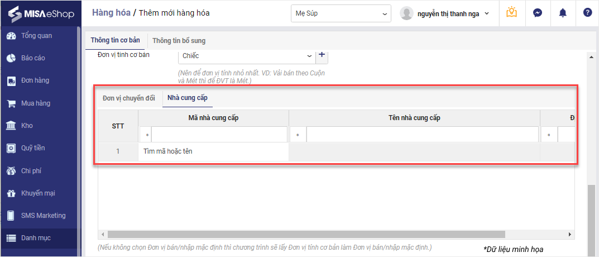The image size is (599, 257).
Task: Click Tên nhà cung cấp filter field
Action: (x=423, y=135)
